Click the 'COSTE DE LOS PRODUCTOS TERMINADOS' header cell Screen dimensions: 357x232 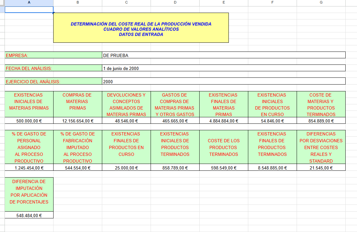point(224,147)
